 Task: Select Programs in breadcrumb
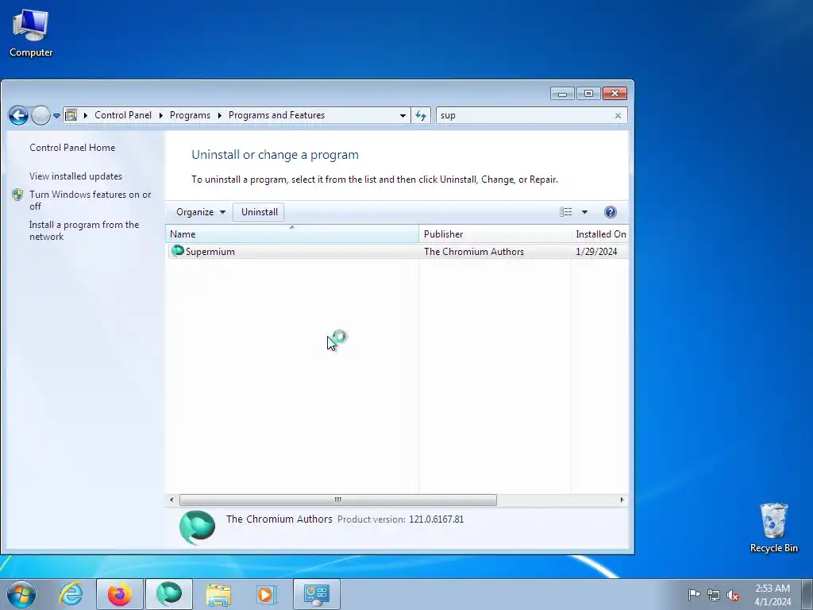[190, 115]
